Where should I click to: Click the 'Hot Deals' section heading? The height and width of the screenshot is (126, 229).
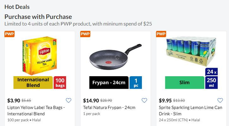coord(17,7)
